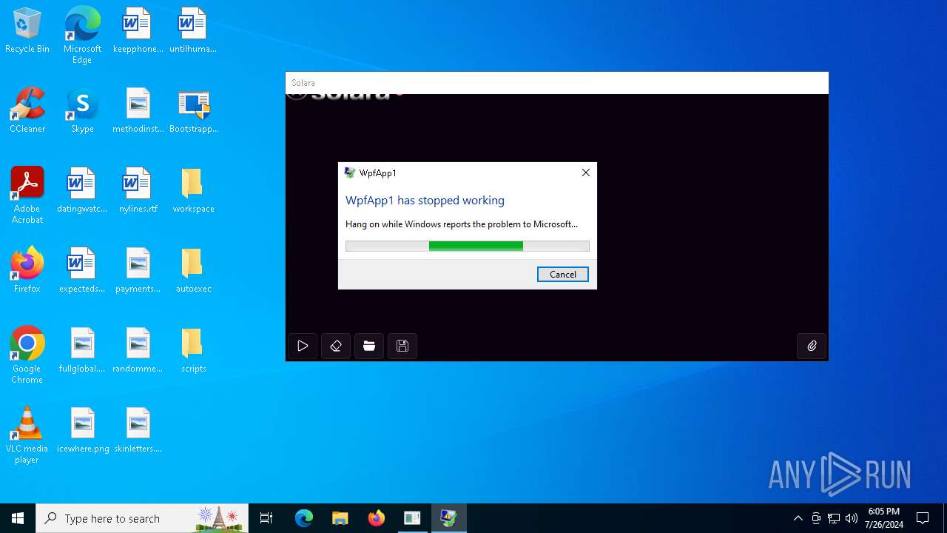Click the WpfApp1 icon in dialog title
947x533 pixels.
[x=350, y=172]
